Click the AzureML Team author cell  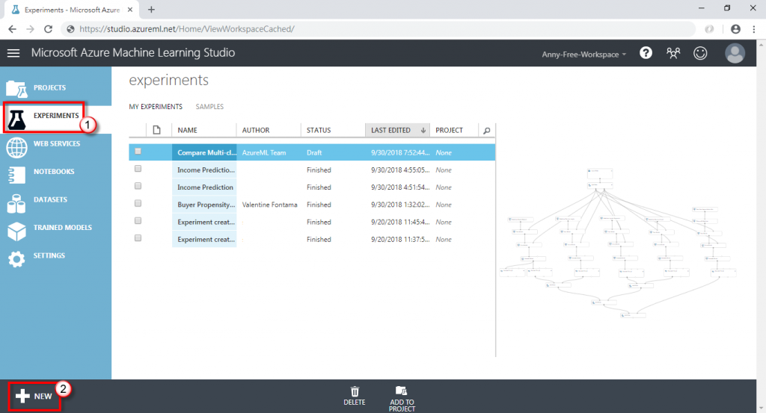click(264, 152)
